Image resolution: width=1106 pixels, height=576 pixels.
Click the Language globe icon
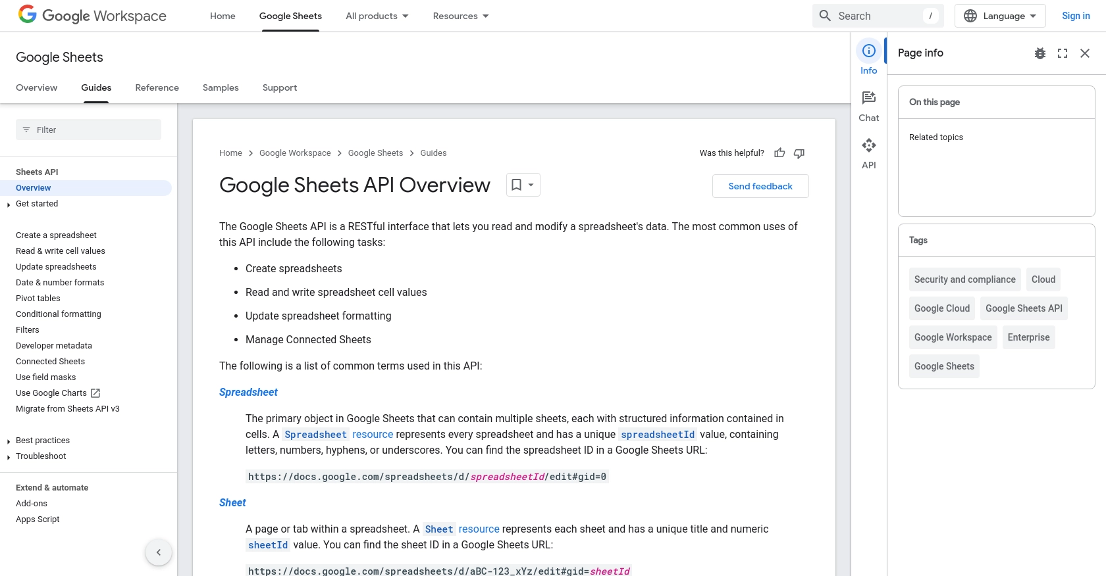click(x=970, y=16)
